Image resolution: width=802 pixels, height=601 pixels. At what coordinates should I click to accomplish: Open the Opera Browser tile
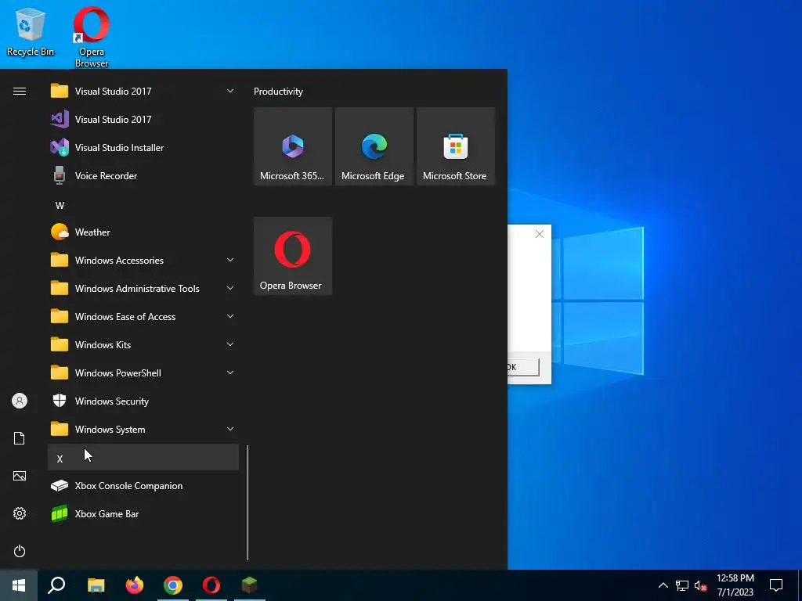(293, 256)
